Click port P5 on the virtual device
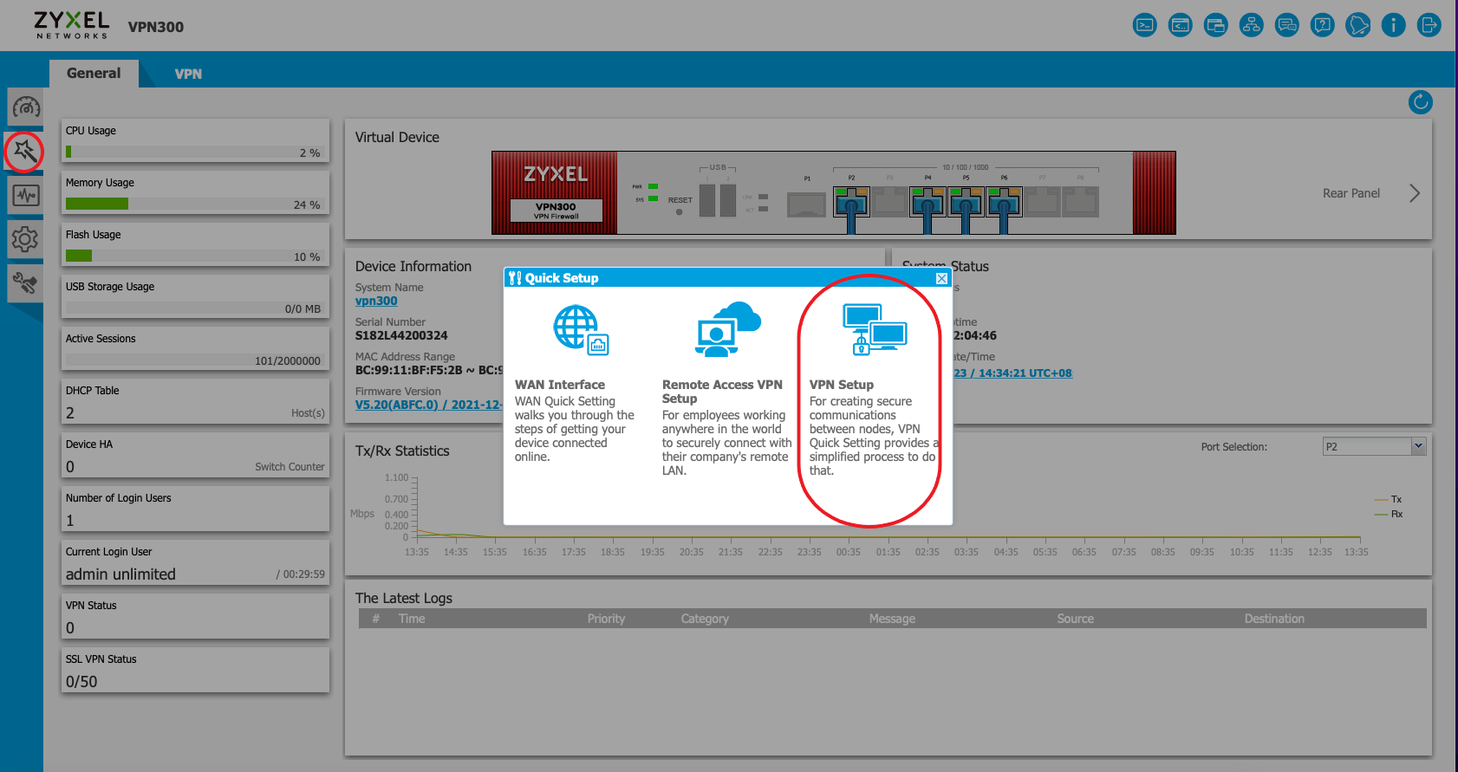 tap(966, 203)
